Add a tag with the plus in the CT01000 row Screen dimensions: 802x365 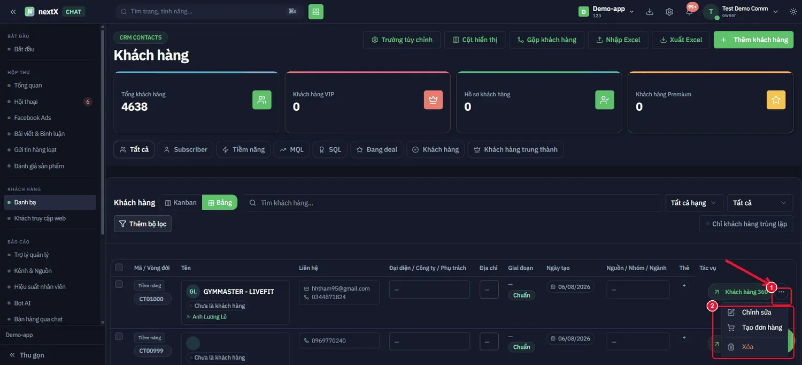(x=684, y=286)
